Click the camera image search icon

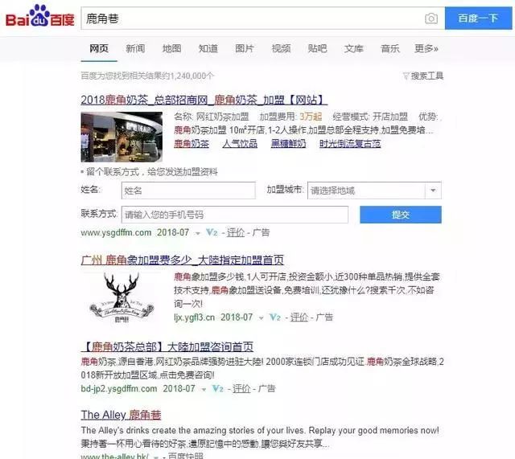431,18
